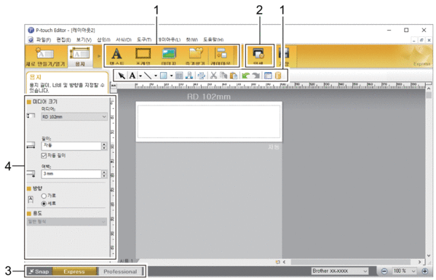
Task: Insert an image using the Image icon
Action: (169, 55)
